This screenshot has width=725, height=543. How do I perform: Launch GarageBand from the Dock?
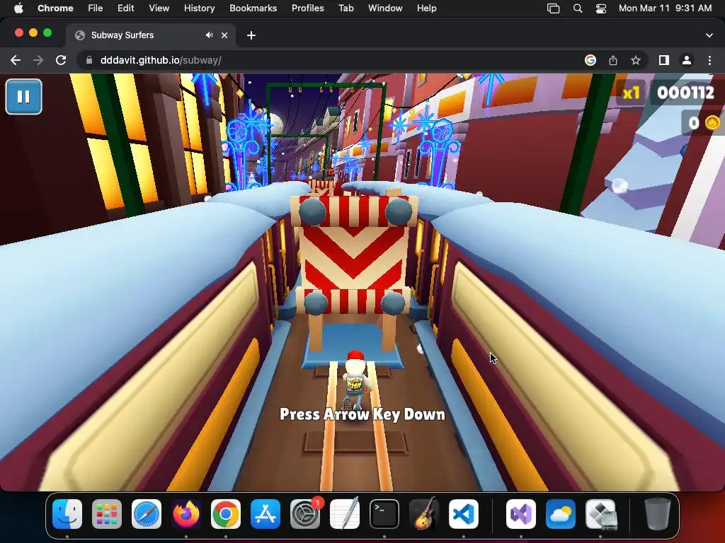pos(423,514)
